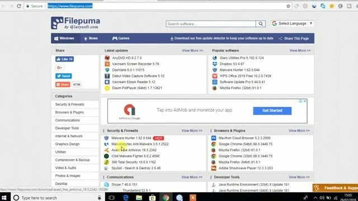Click View More for Popular software
The height and width of the screenshot is (201, 358).
point(300,51)
